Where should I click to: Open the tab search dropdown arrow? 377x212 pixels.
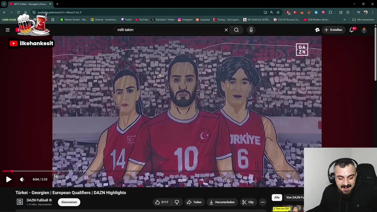pyautogui.click(x=4, y=4)
